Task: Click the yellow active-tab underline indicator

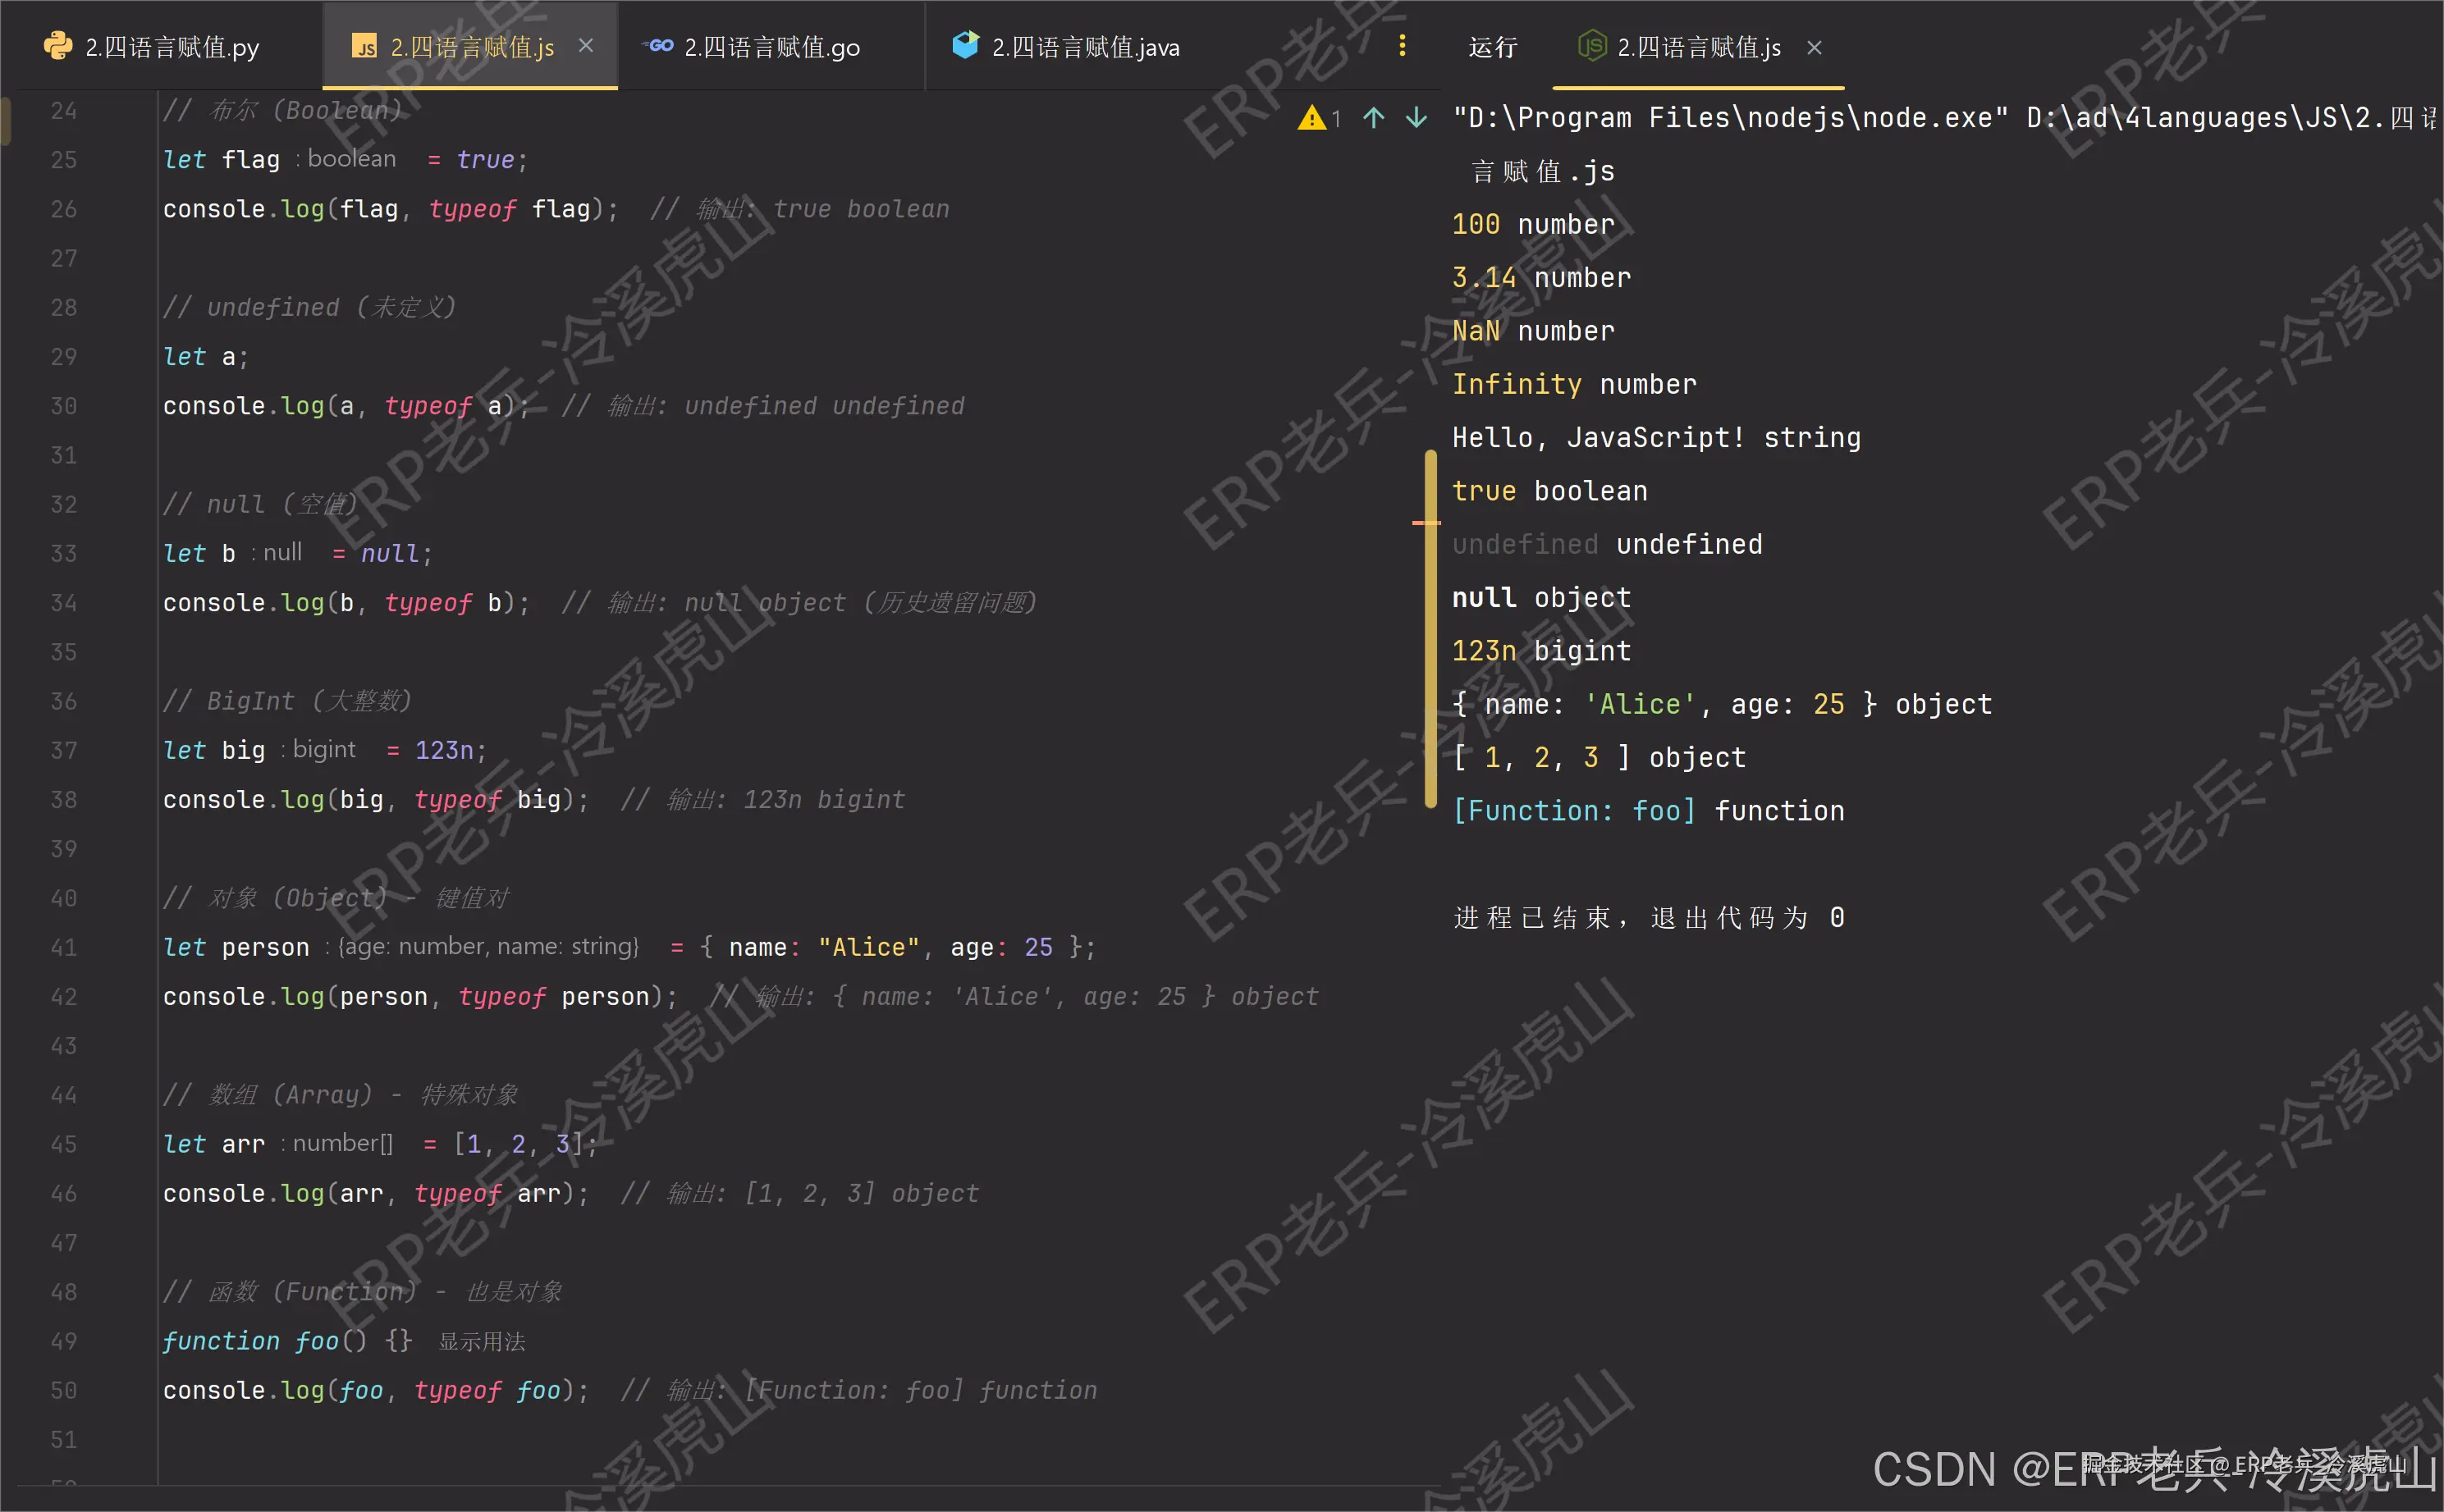Action: tap(469, 88)
